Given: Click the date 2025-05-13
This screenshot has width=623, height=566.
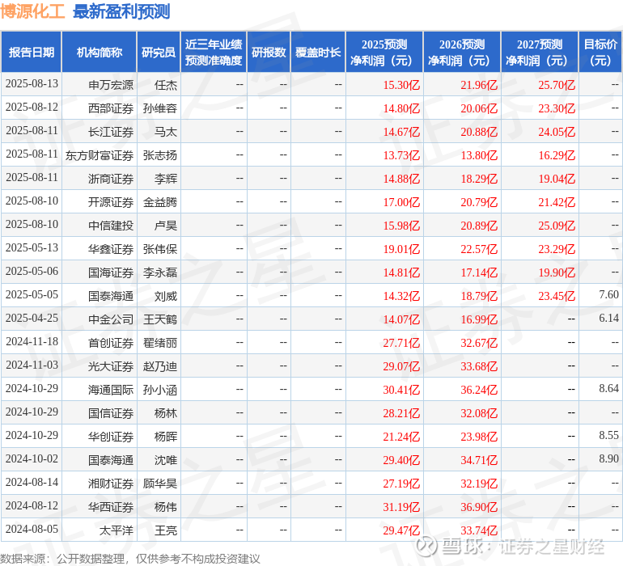Looking at the screenshot, I should point(32,247).
